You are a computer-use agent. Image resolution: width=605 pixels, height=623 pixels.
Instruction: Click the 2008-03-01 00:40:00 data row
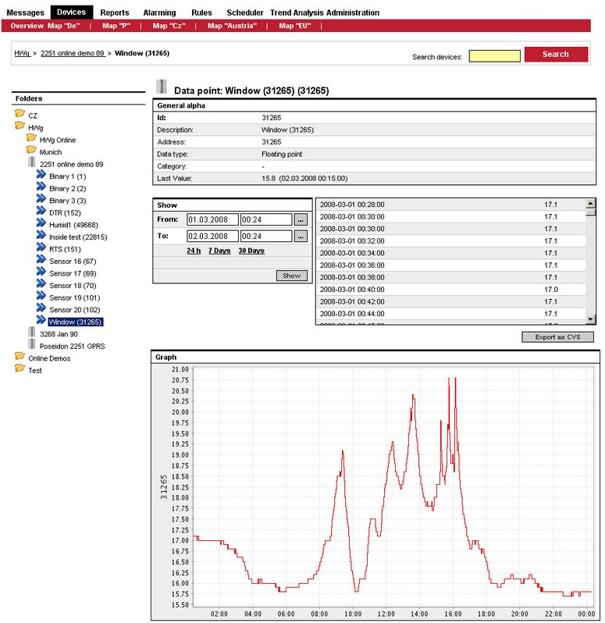point(450,290)
